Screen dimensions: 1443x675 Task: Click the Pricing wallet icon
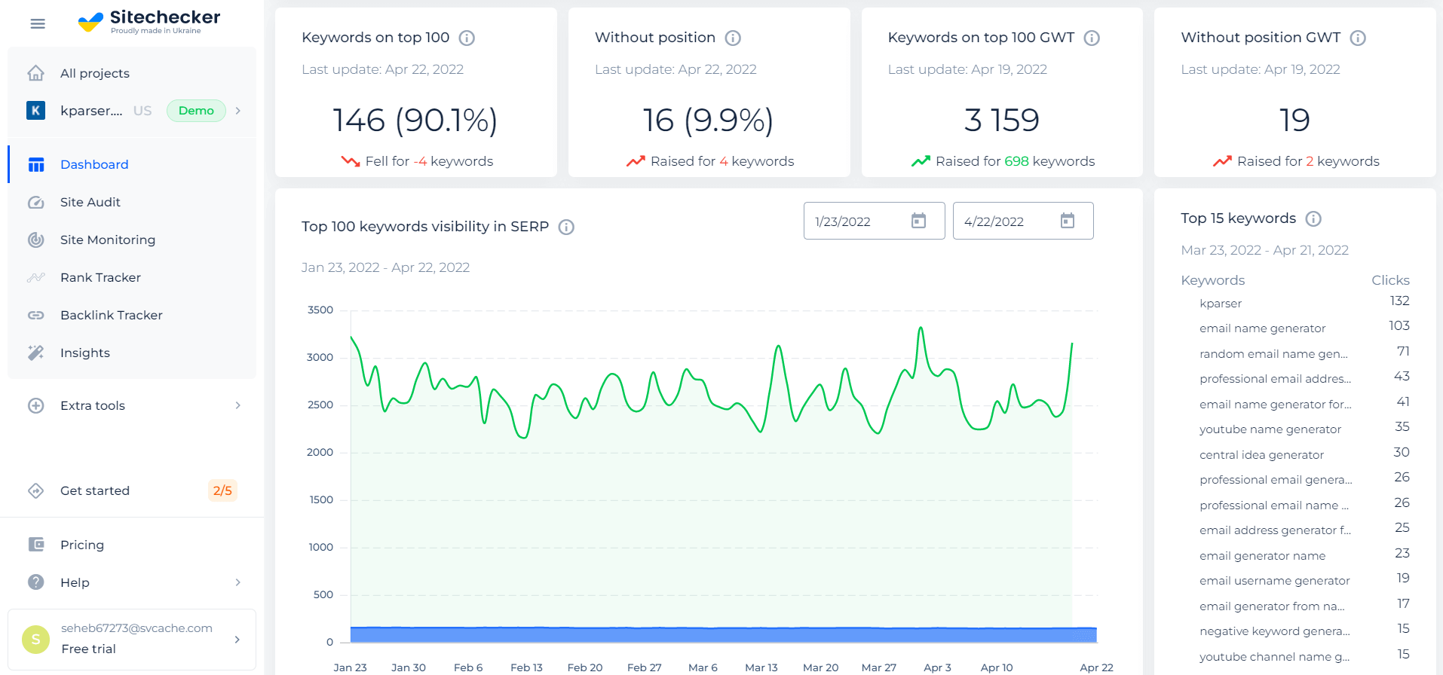[35, 545]
